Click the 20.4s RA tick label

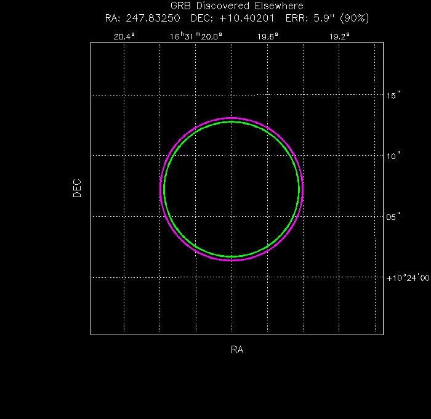(x=124, y=36)
